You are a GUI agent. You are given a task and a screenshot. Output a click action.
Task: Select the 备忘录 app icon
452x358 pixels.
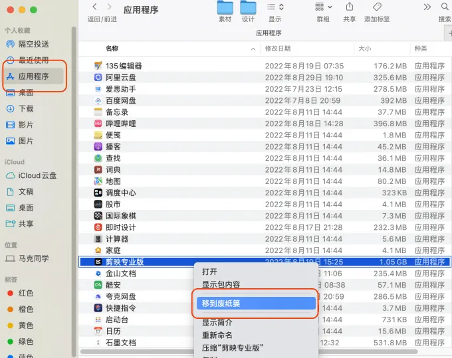coord(98,112)
